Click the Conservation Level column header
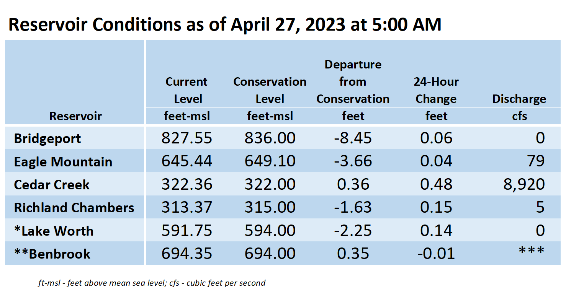Image resolution: width=566 pixels, height=293 pixels. pos(270,90)
